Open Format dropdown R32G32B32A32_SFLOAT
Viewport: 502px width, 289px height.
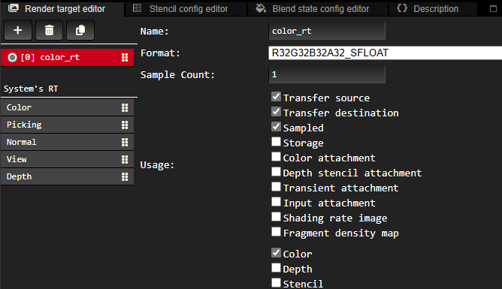coord(386,53)
